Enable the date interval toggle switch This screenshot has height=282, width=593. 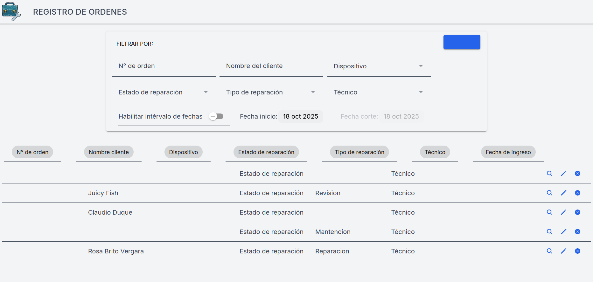click(216, 116)
